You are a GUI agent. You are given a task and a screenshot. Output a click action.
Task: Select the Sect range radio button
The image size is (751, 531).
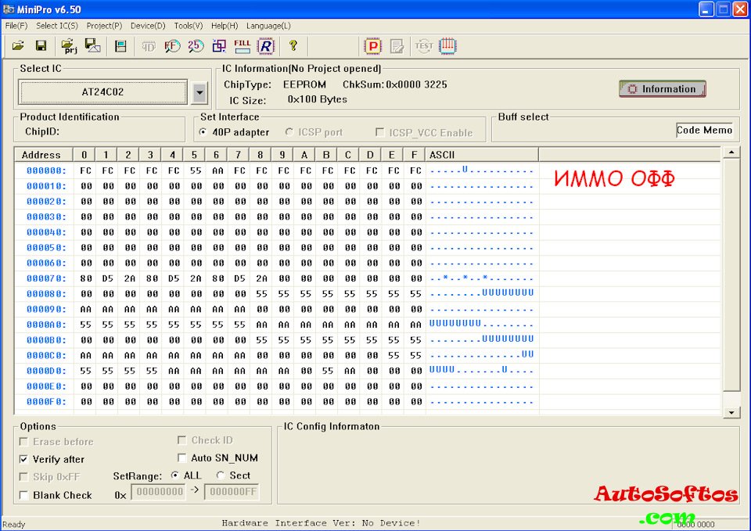click(221, 475)
